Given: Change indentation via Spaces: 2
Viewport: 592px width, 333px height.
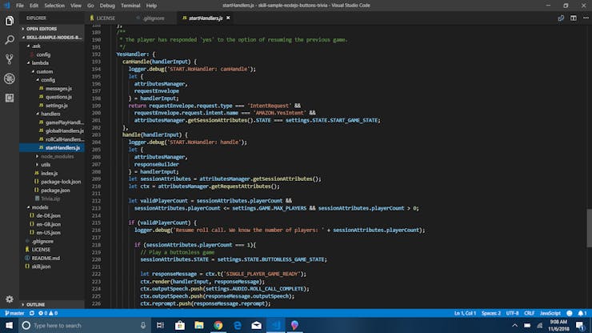Looking at the screenshot, I should point(491,313).
